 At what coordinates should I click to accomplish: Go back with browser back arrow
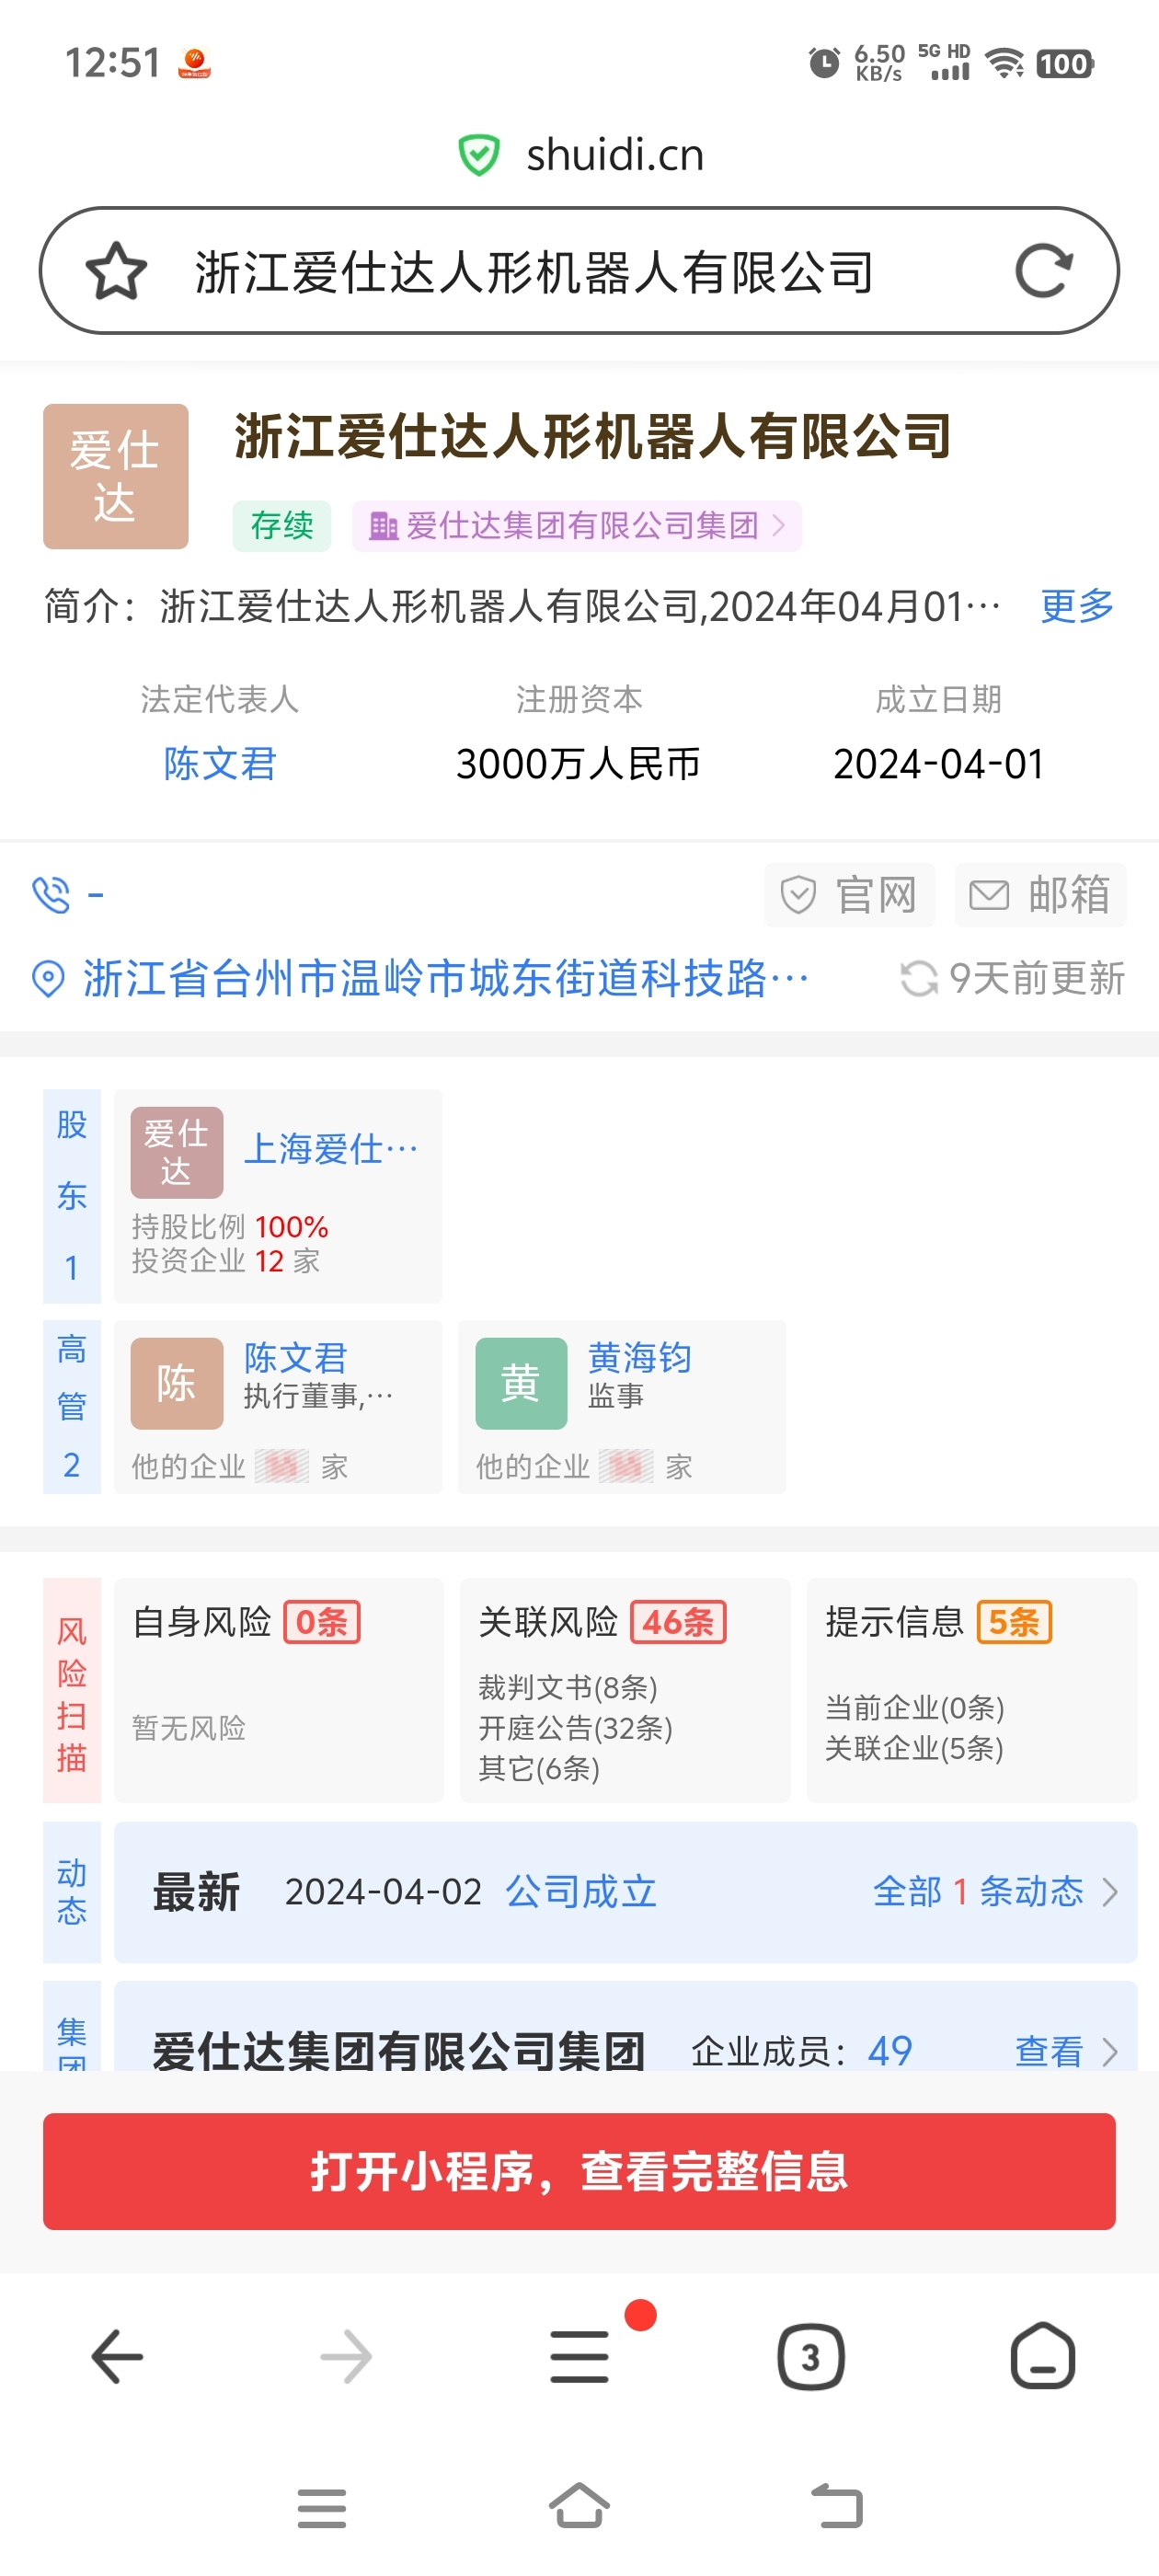[117, 2357]
